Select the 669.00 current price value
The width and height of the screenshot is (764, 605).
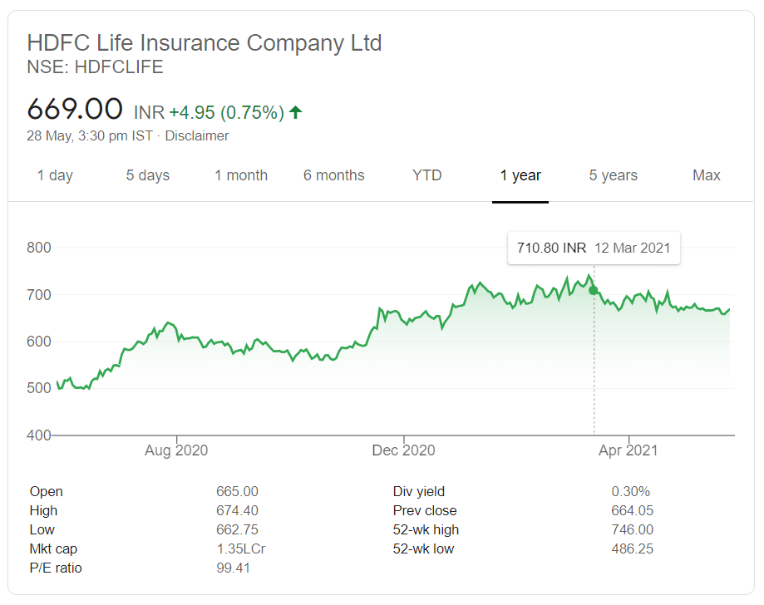pyautogui.click(x=75, y=109)
